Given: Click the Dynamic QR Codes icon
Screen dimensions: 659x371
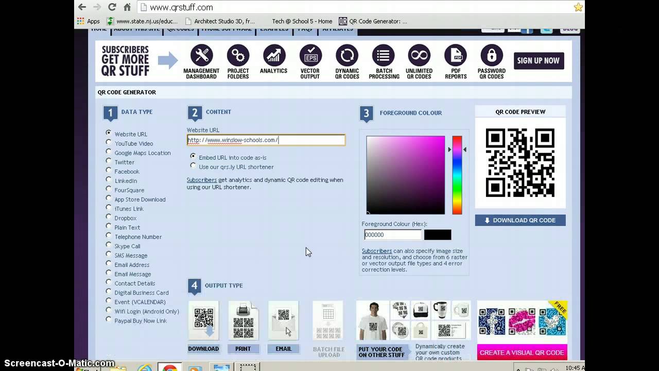Looking at the screenshot, I should click(x=347, y=55).
